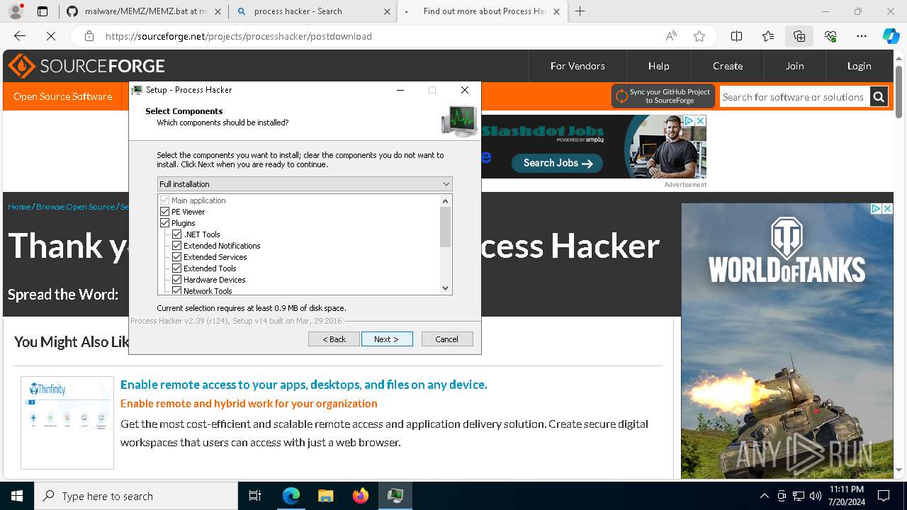
Task: Open Read aloud icon in address bar
Action: (670, 36)
